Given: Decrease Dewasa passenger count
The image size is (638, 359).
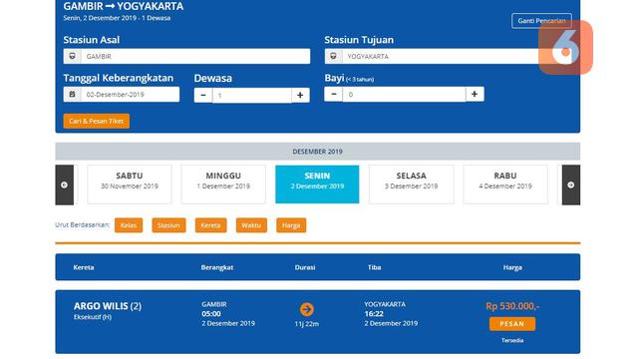Looking at the screenshot, I should 203,96.
